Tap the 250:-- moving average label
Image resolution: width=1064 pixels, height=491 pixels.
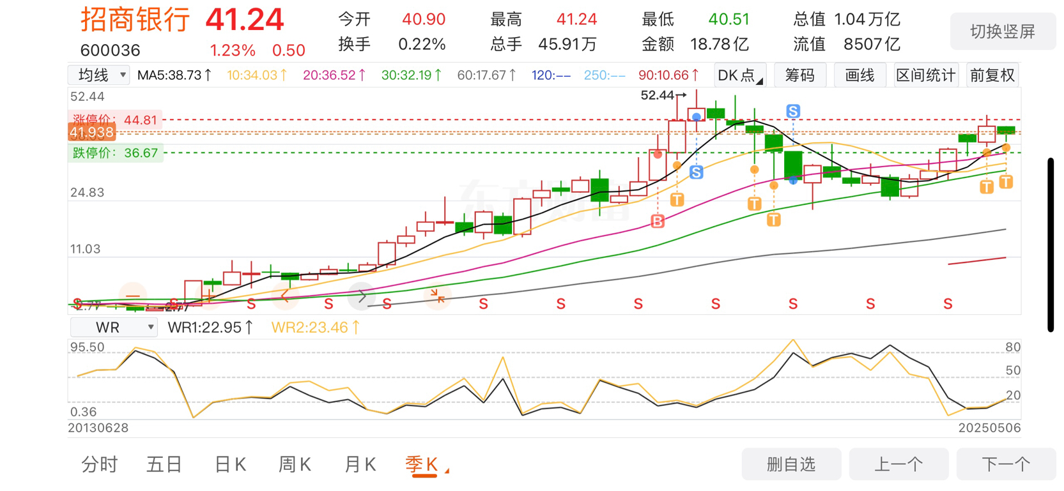pos(605,75)
